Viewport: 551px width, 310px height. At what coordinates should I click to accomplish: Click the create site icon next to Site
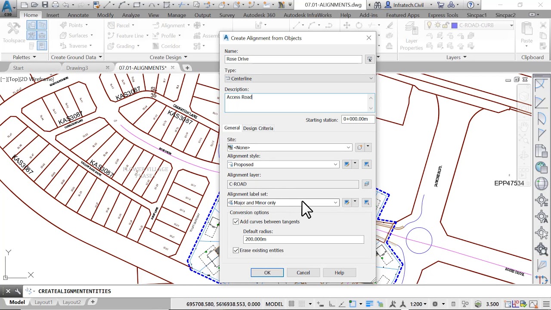360,147
